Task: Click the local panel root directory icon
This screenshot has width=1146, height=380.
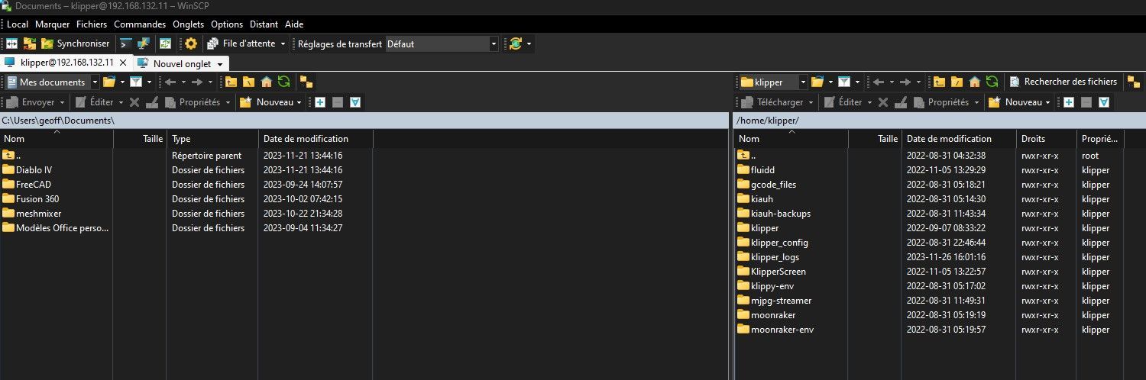Action: pos(248,82)
